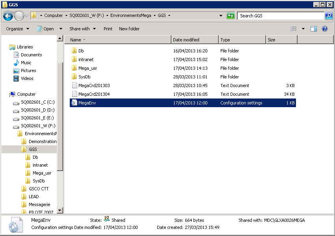
Task: Click the search magnifier icon
Action: pyautogui.click(x=329, y=16)
